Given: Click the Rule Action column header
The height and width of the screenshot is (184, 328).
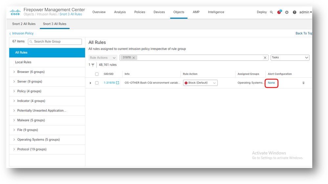Looking at the screenshot, I should [190, 74].
